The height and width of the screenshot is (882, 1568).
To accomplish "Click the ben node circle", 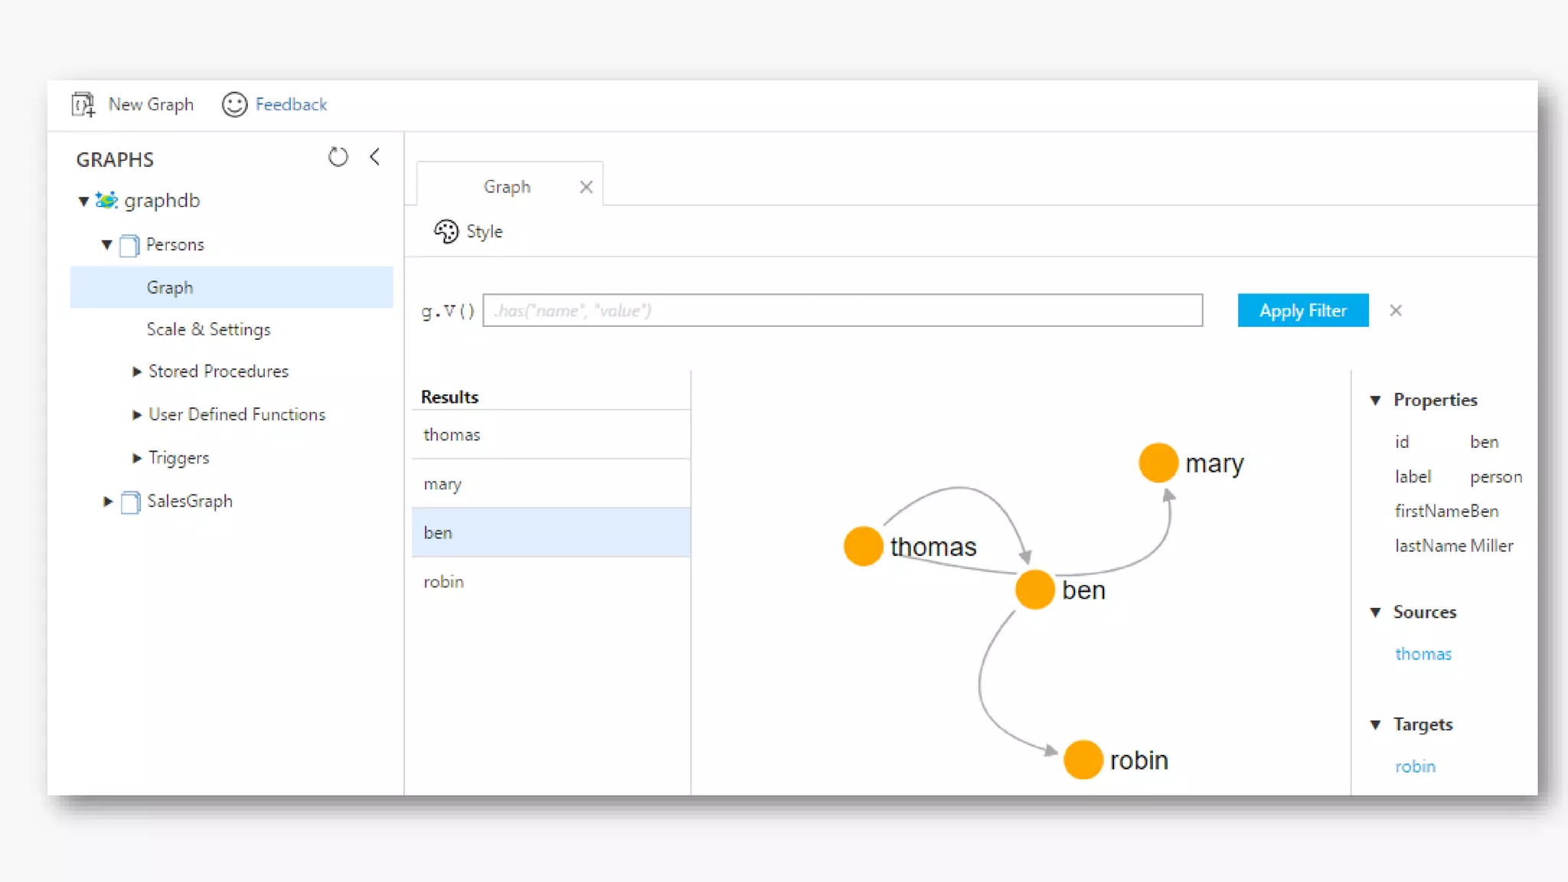I will [x=1034, y=590].
